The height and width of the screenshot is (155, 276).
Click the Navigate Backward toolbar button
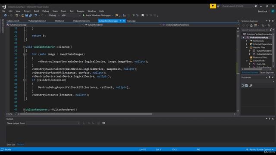pyautogui.click(x=6, y=15)
